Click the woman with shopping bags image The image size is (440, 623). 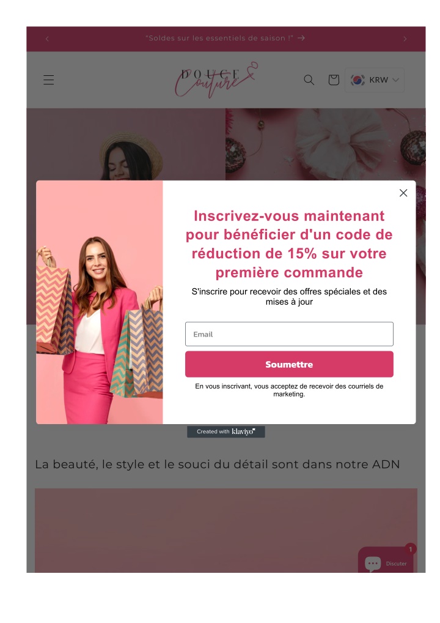[x=99, y=302]
